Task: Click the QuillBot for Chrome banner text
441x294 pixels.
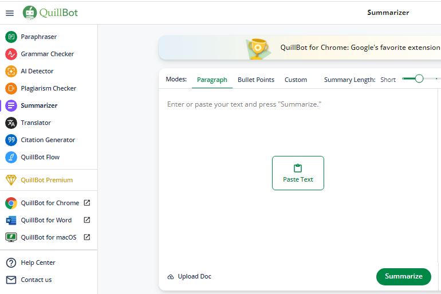Action: point(360,48)
